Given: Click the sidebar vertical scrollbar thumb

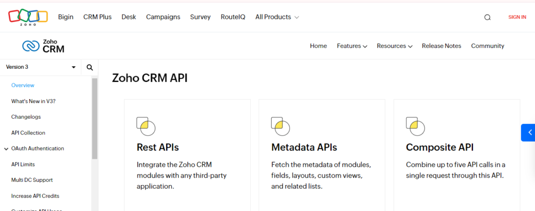Looking at the screenshot, I should (x=95, y=119).
